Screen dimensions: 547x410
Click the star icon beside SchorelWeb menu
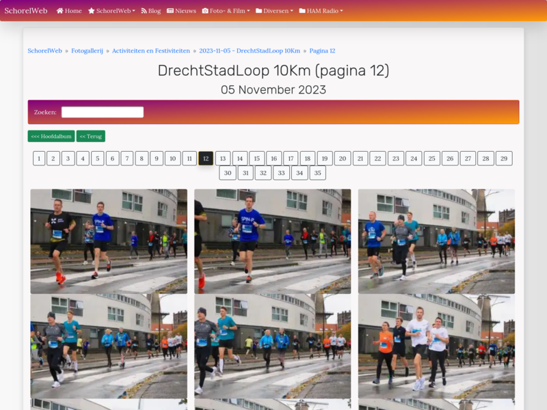[x=92, y=11]
